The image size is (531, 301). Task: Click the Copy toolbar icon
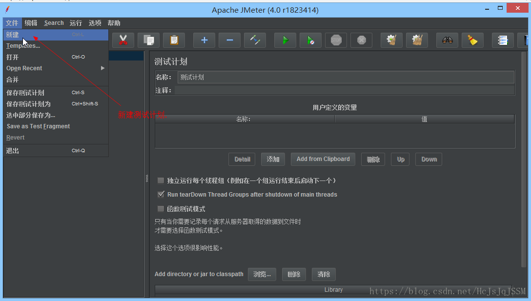click(149, 40)
